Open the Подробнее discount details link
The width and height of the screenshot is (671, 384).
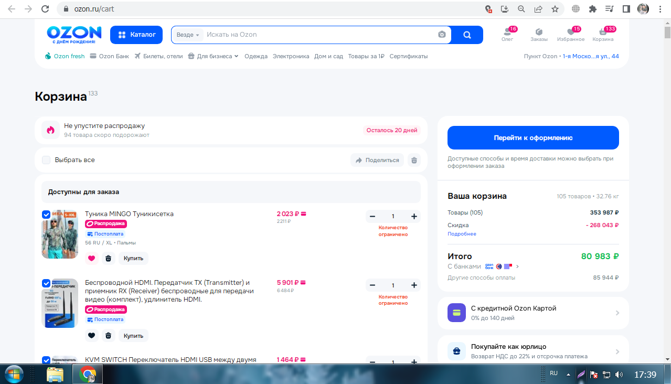click(462, 234)
